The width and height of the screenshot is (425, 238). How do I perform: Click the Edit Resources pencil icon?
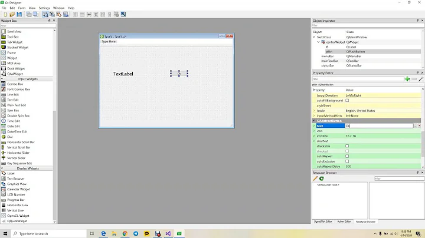coord(315,178)
